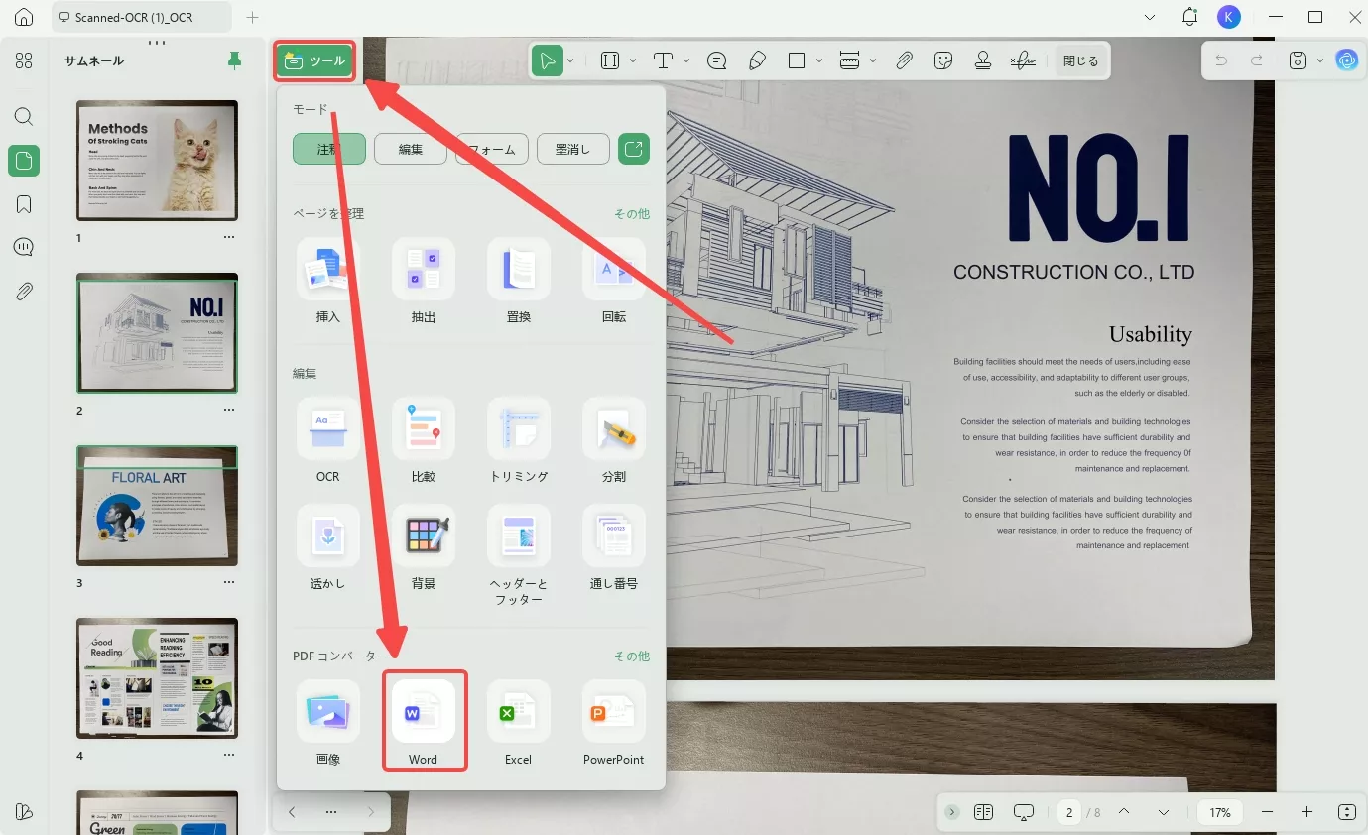This screenshot has width=1368, height=835.
Task: Open the 挿入 insert pages tool
Action: [328, 282]
